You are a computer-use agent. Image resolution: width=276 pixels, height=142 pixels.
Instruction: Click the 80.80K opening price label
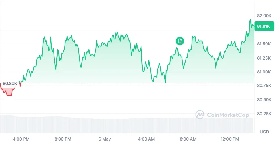[x=10, y=84]
